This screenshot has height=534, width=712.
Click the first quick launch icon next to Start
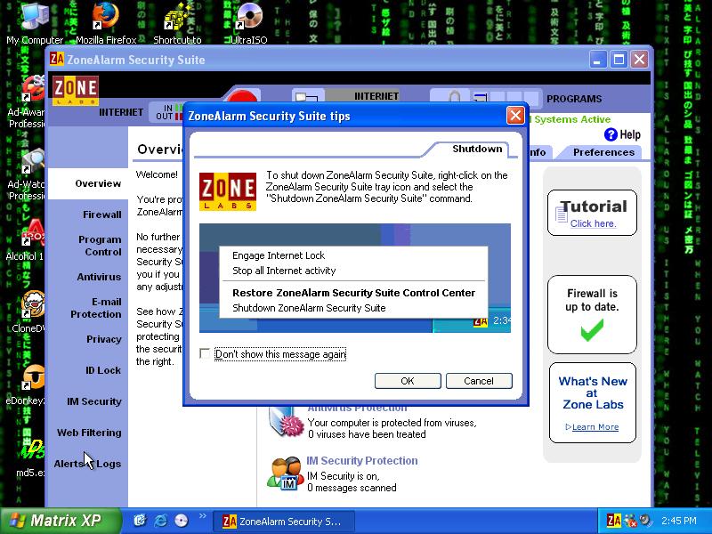pyautogui.click(x=140, y=521)
